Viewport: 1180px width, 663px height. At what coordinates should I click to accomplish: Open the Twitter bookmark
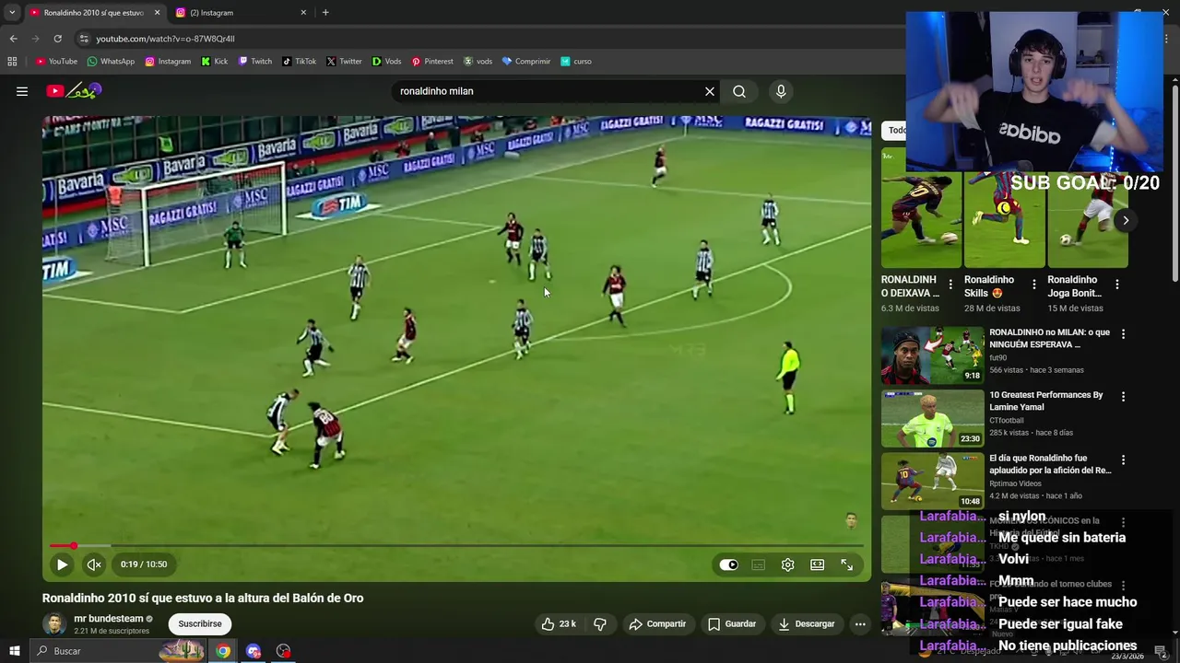(344, 62)
